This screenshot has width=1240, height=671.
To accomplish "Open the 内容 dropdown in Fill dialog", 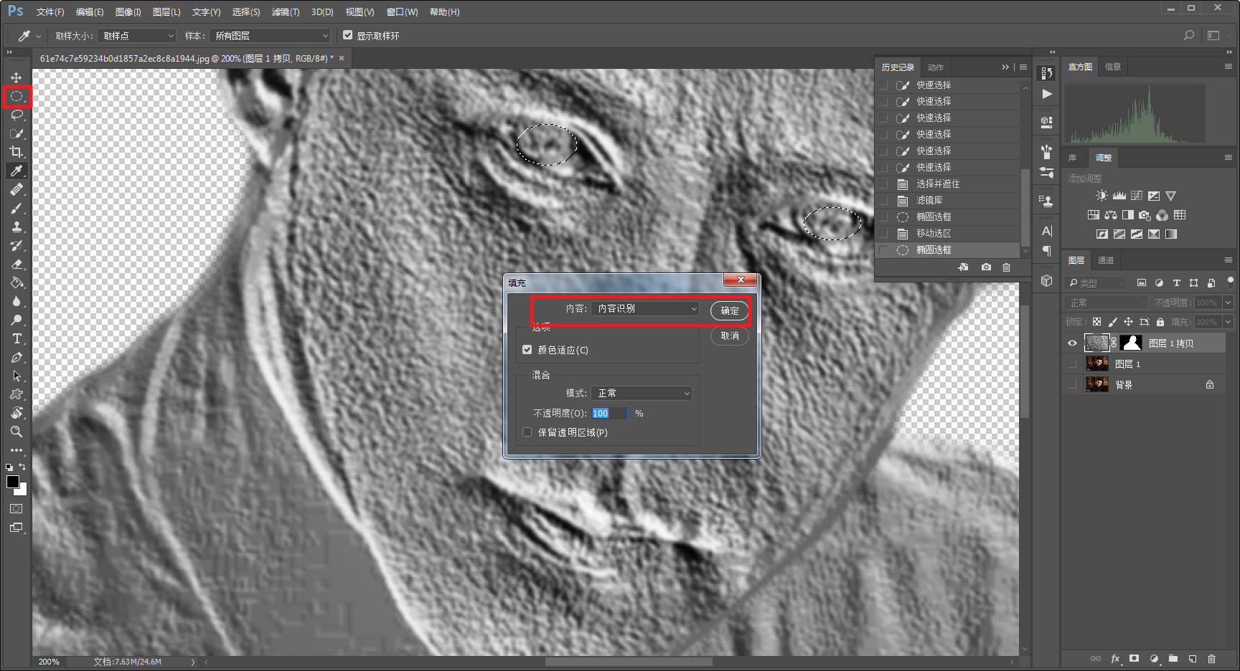I will click(646, 309).
